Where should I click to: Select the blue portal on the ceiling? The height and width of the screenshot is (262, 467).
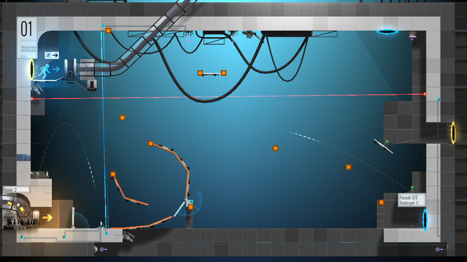(x=387, y=32)
